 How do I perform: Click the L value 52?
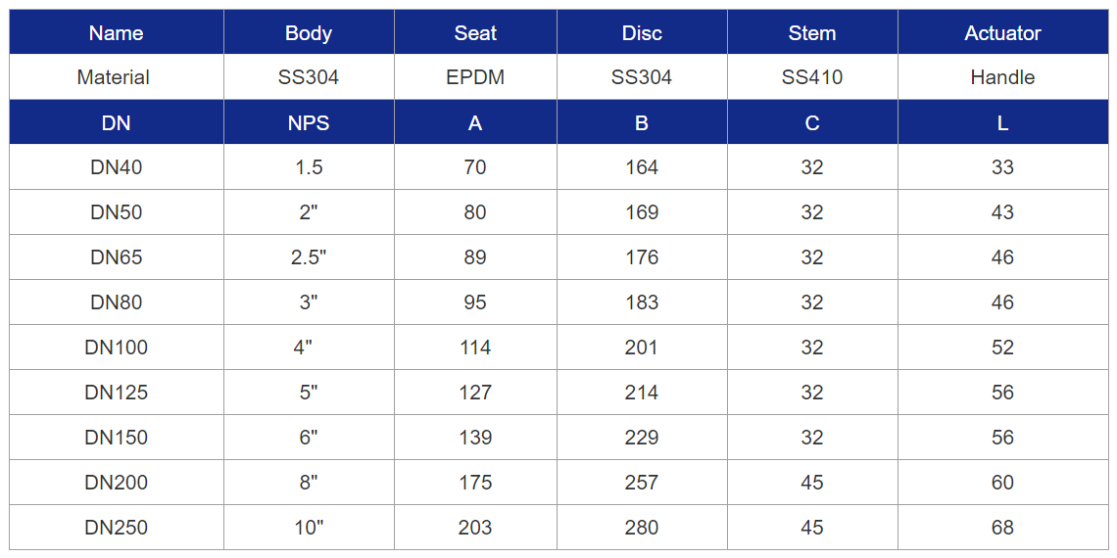tap(1002, 348)
